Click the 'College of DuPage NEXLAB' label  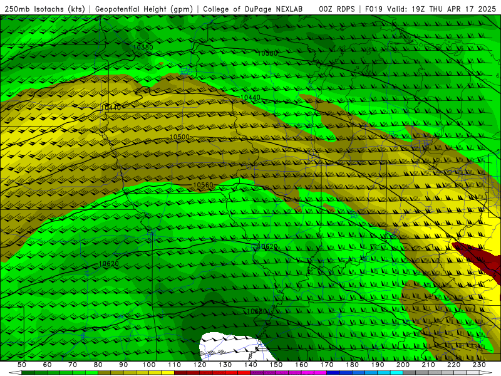point(252,9)
